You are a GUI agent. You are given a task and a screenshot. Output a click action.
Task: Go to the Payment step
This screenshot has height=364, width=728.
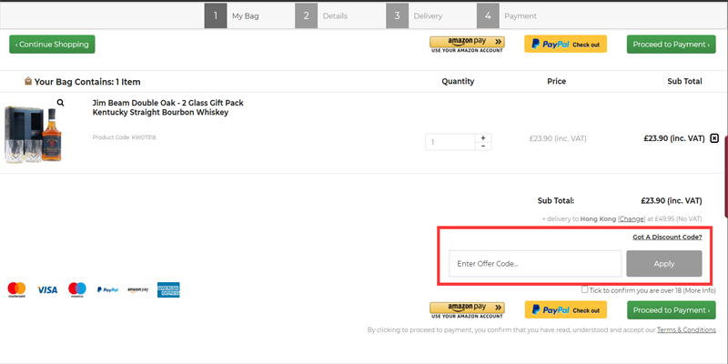pos(509,15)
